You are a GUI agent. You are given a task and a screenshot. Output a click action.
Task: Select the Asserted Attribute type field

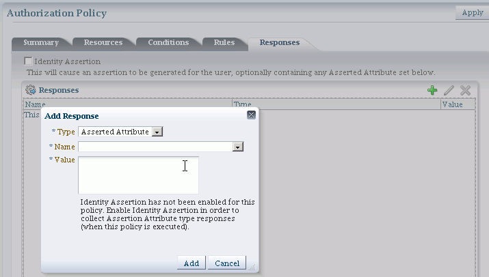115,132
